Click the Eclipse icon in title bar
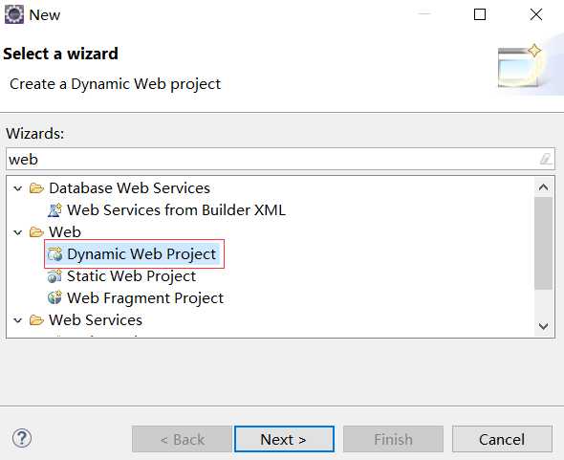564x460 pixels. pos(14,14)
